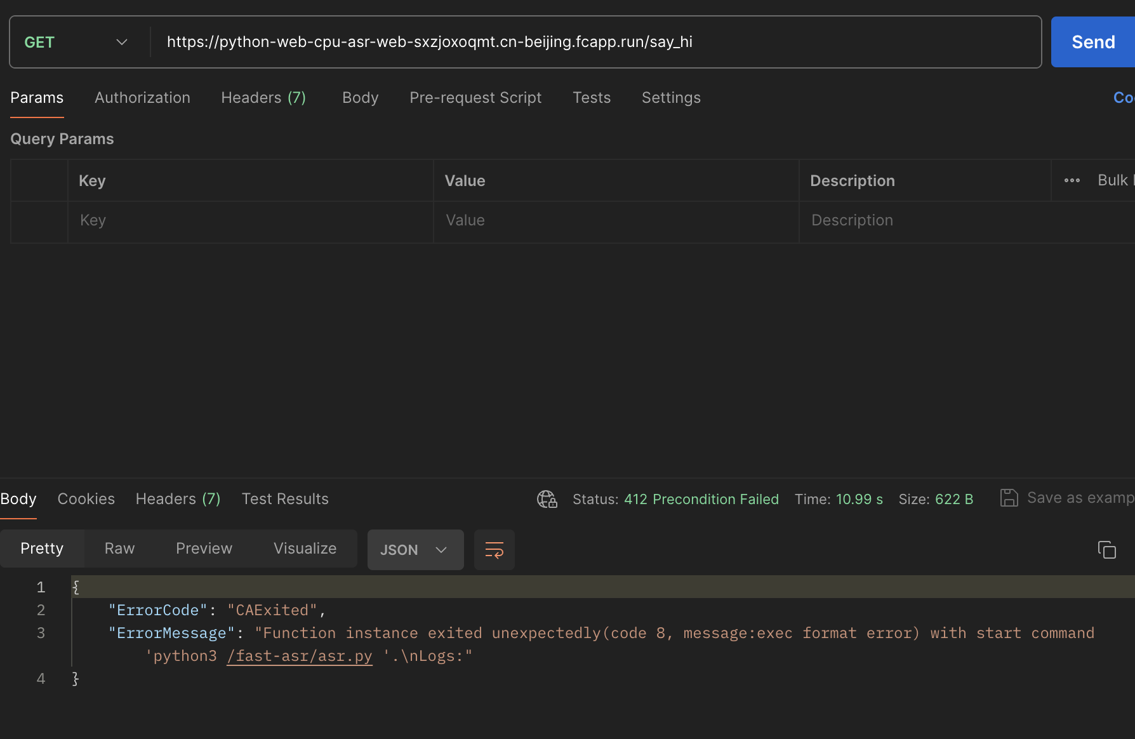Viewport: 1135px width, 739px height.
Task: Click the "CAExited" error code value
Action: pos(272,610)
